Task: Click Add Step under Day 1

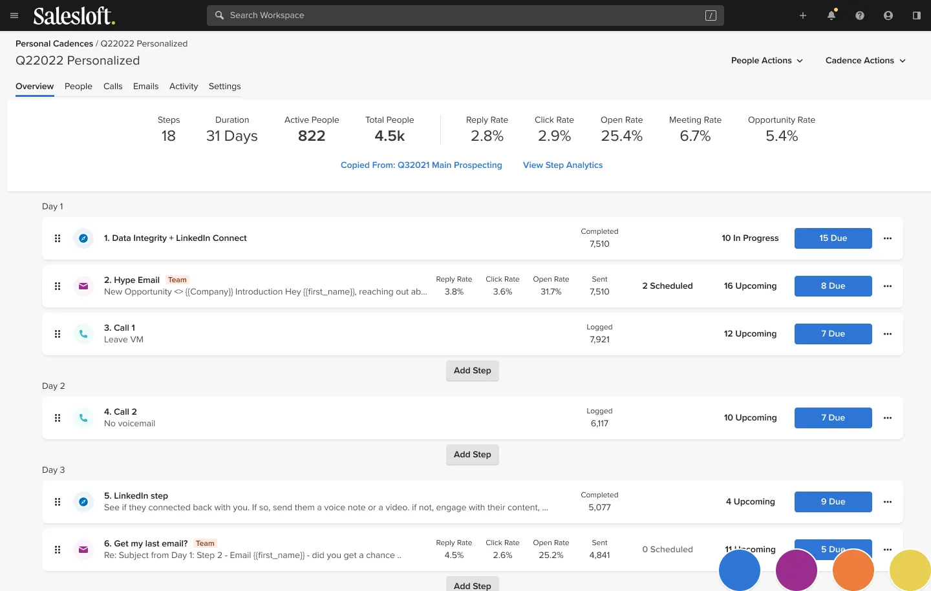Action: [473, 371]
